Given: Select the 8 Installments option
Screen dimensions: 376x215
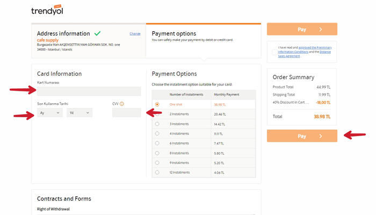Looking at the screenshot, I should tap(157, 153).
